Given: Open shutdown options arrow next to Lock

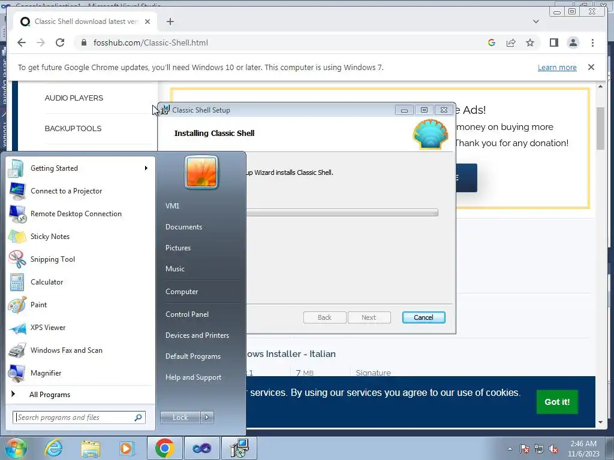Looking at the screenshot, I should pos(207,417).
